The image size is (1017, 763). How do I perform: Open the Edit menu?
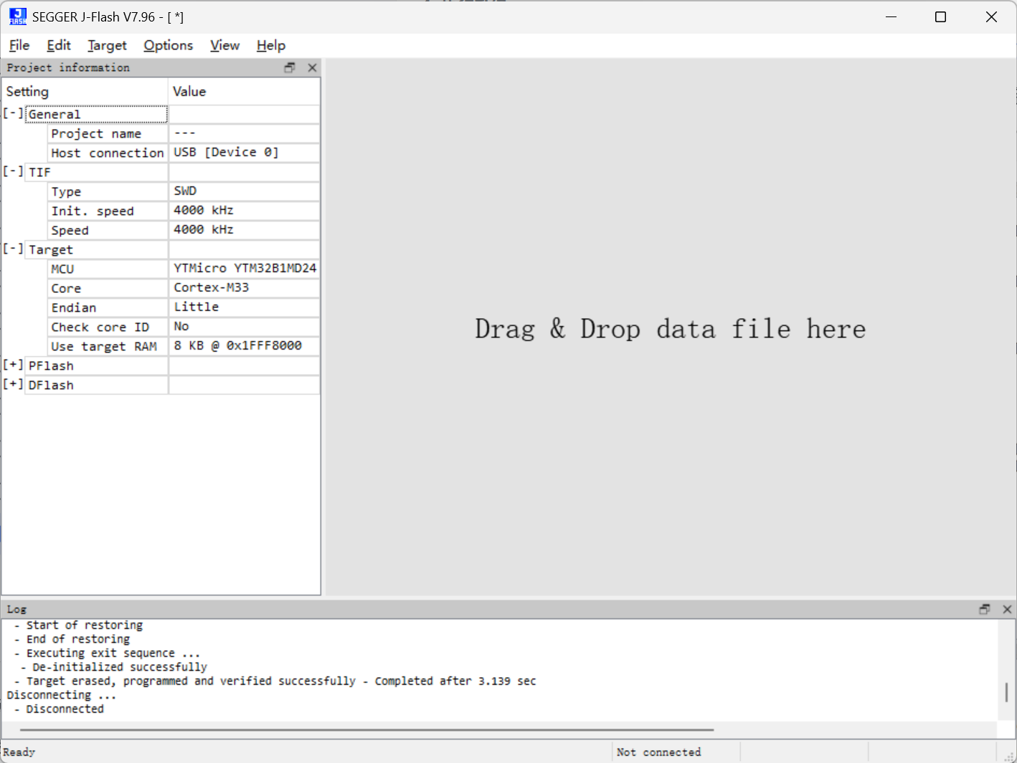[59, 45]
